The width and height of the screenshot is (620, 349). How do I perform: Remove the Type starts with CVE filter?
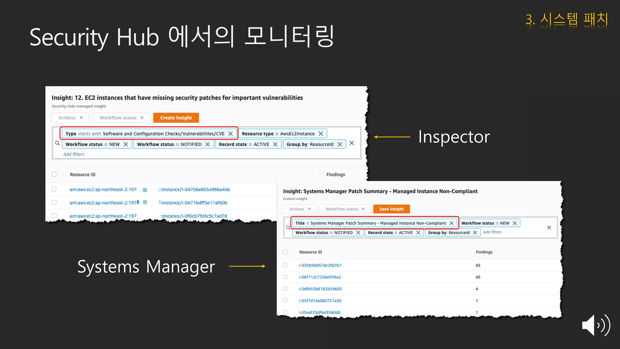pos(231,134)
